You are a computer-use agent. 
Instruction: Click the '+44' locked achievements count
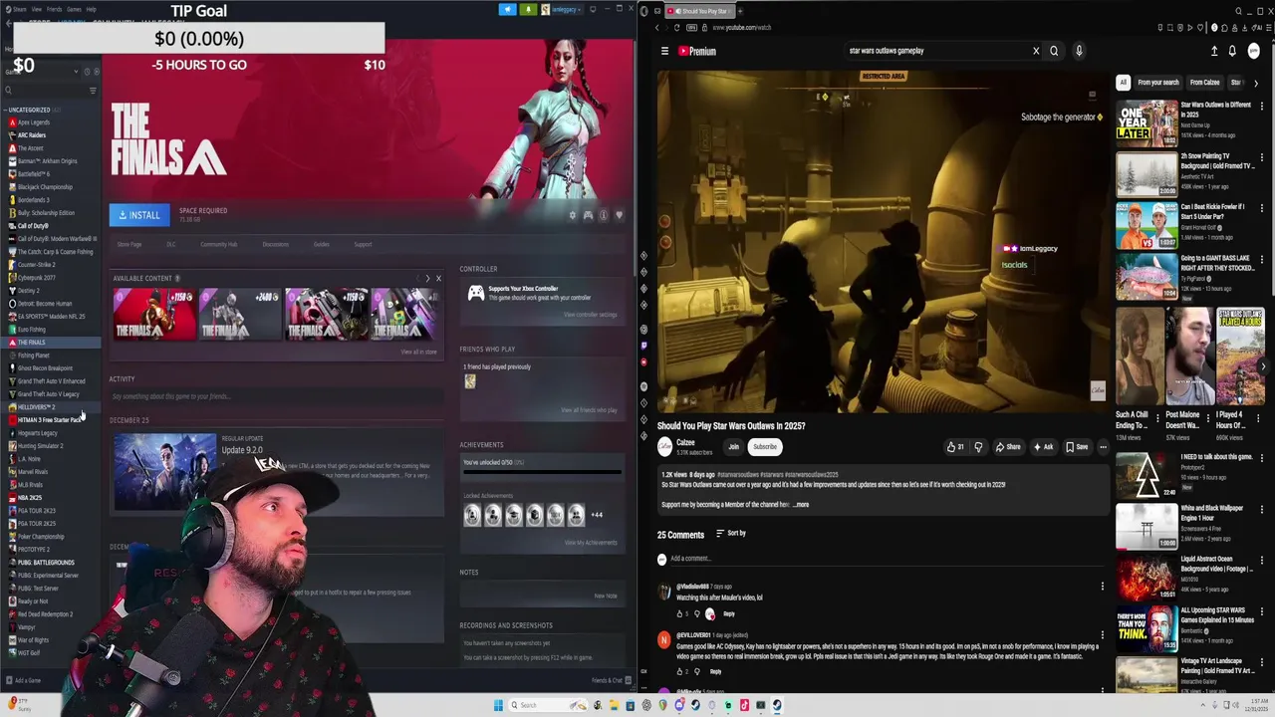click(x=597, y=515)
